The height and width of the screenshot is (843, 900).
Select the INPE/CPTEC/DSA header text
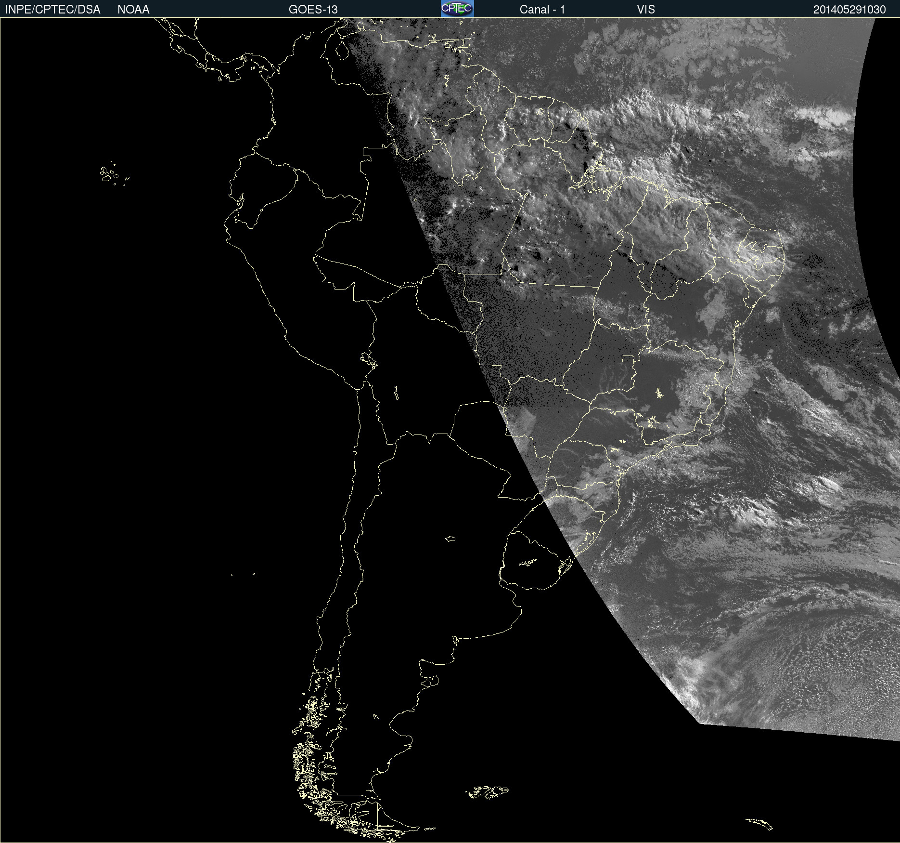click(x=52, y=10)
